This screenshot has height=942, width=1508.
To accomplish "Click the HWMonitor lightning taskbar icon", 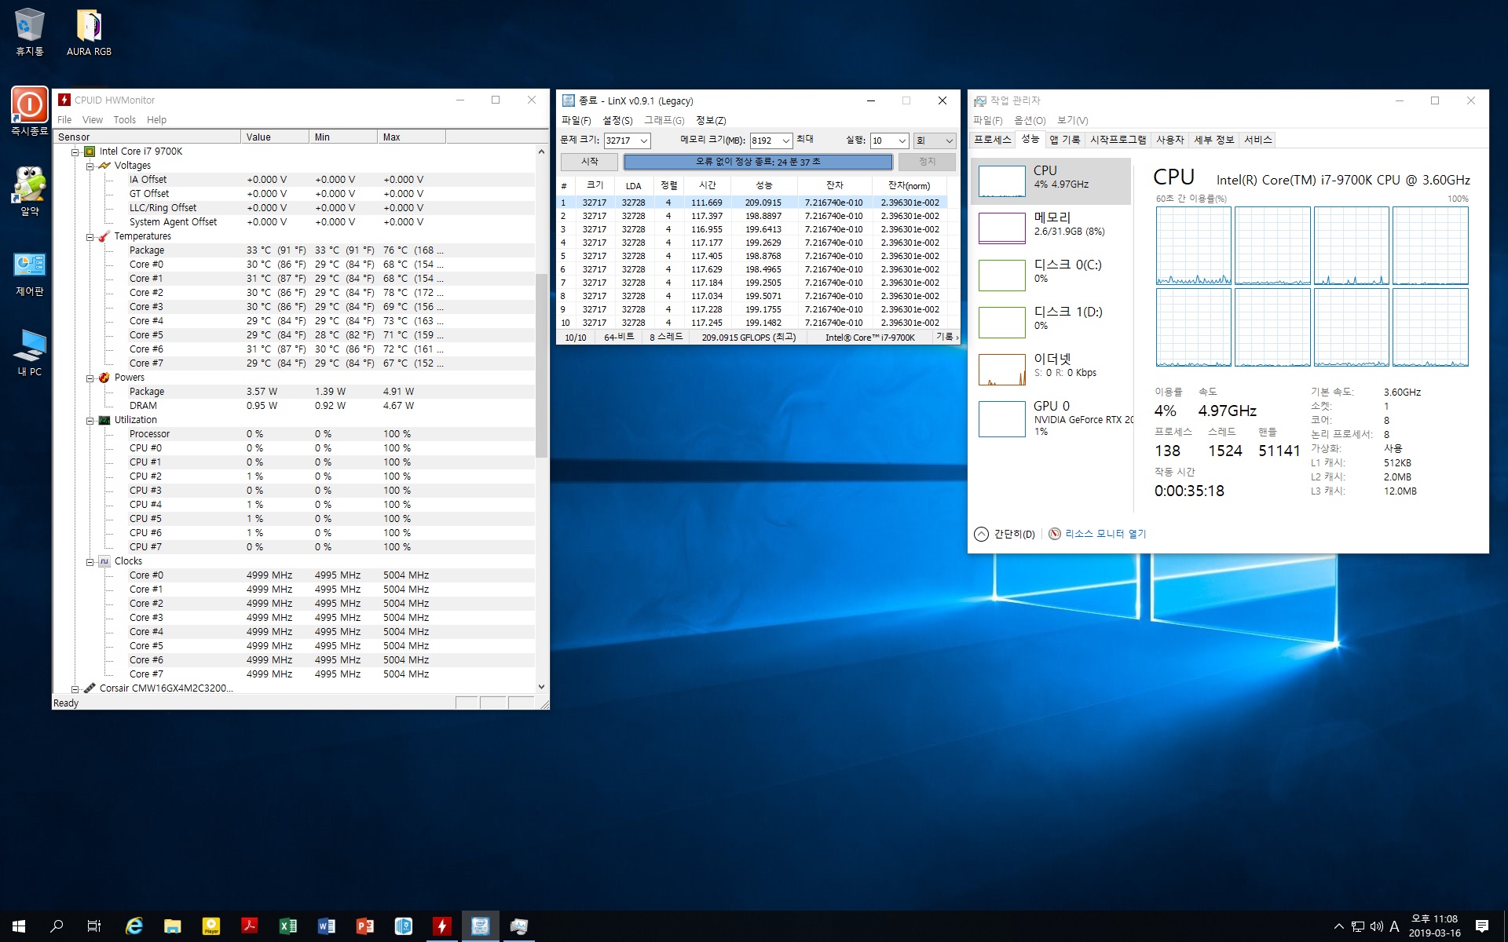I will click(441, 926).
